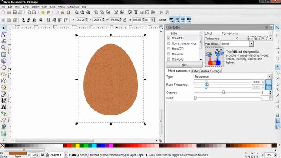Select the Tweak tool in toolbox

click(4, 41)
